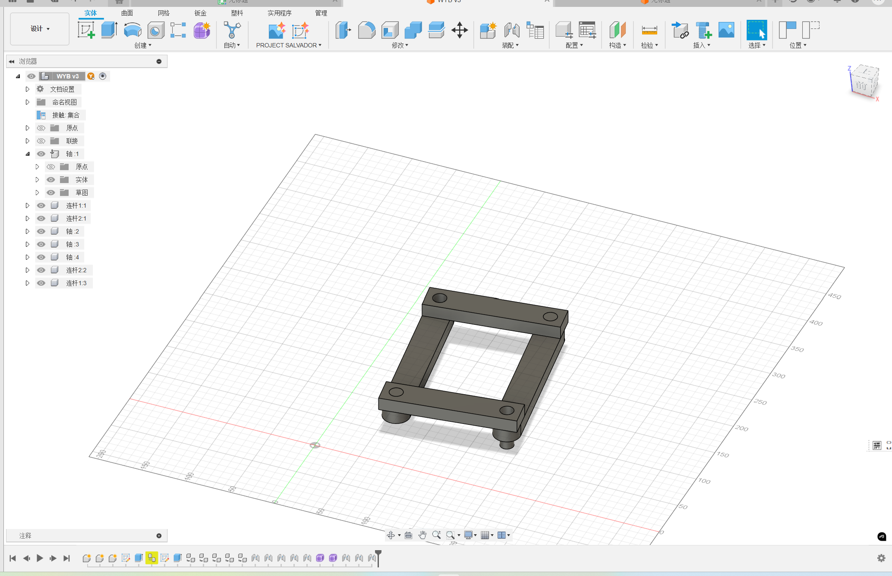Open the 创建 dropdown menu

pos(143,45)
